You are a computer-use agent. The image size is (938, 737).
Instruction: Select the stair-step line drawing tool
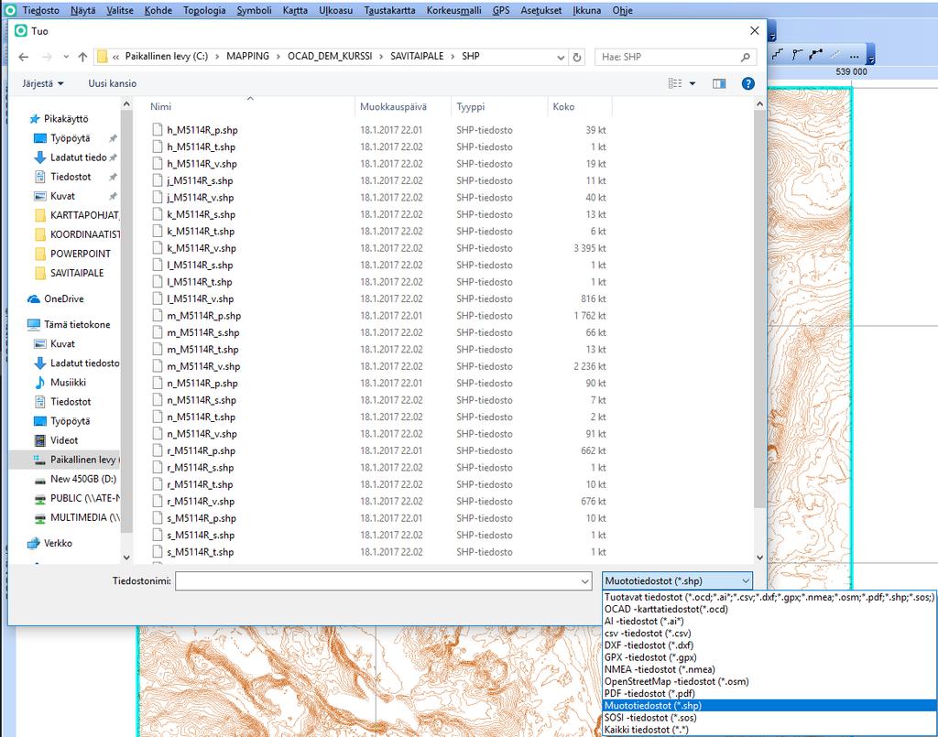[x=777, y=55]
